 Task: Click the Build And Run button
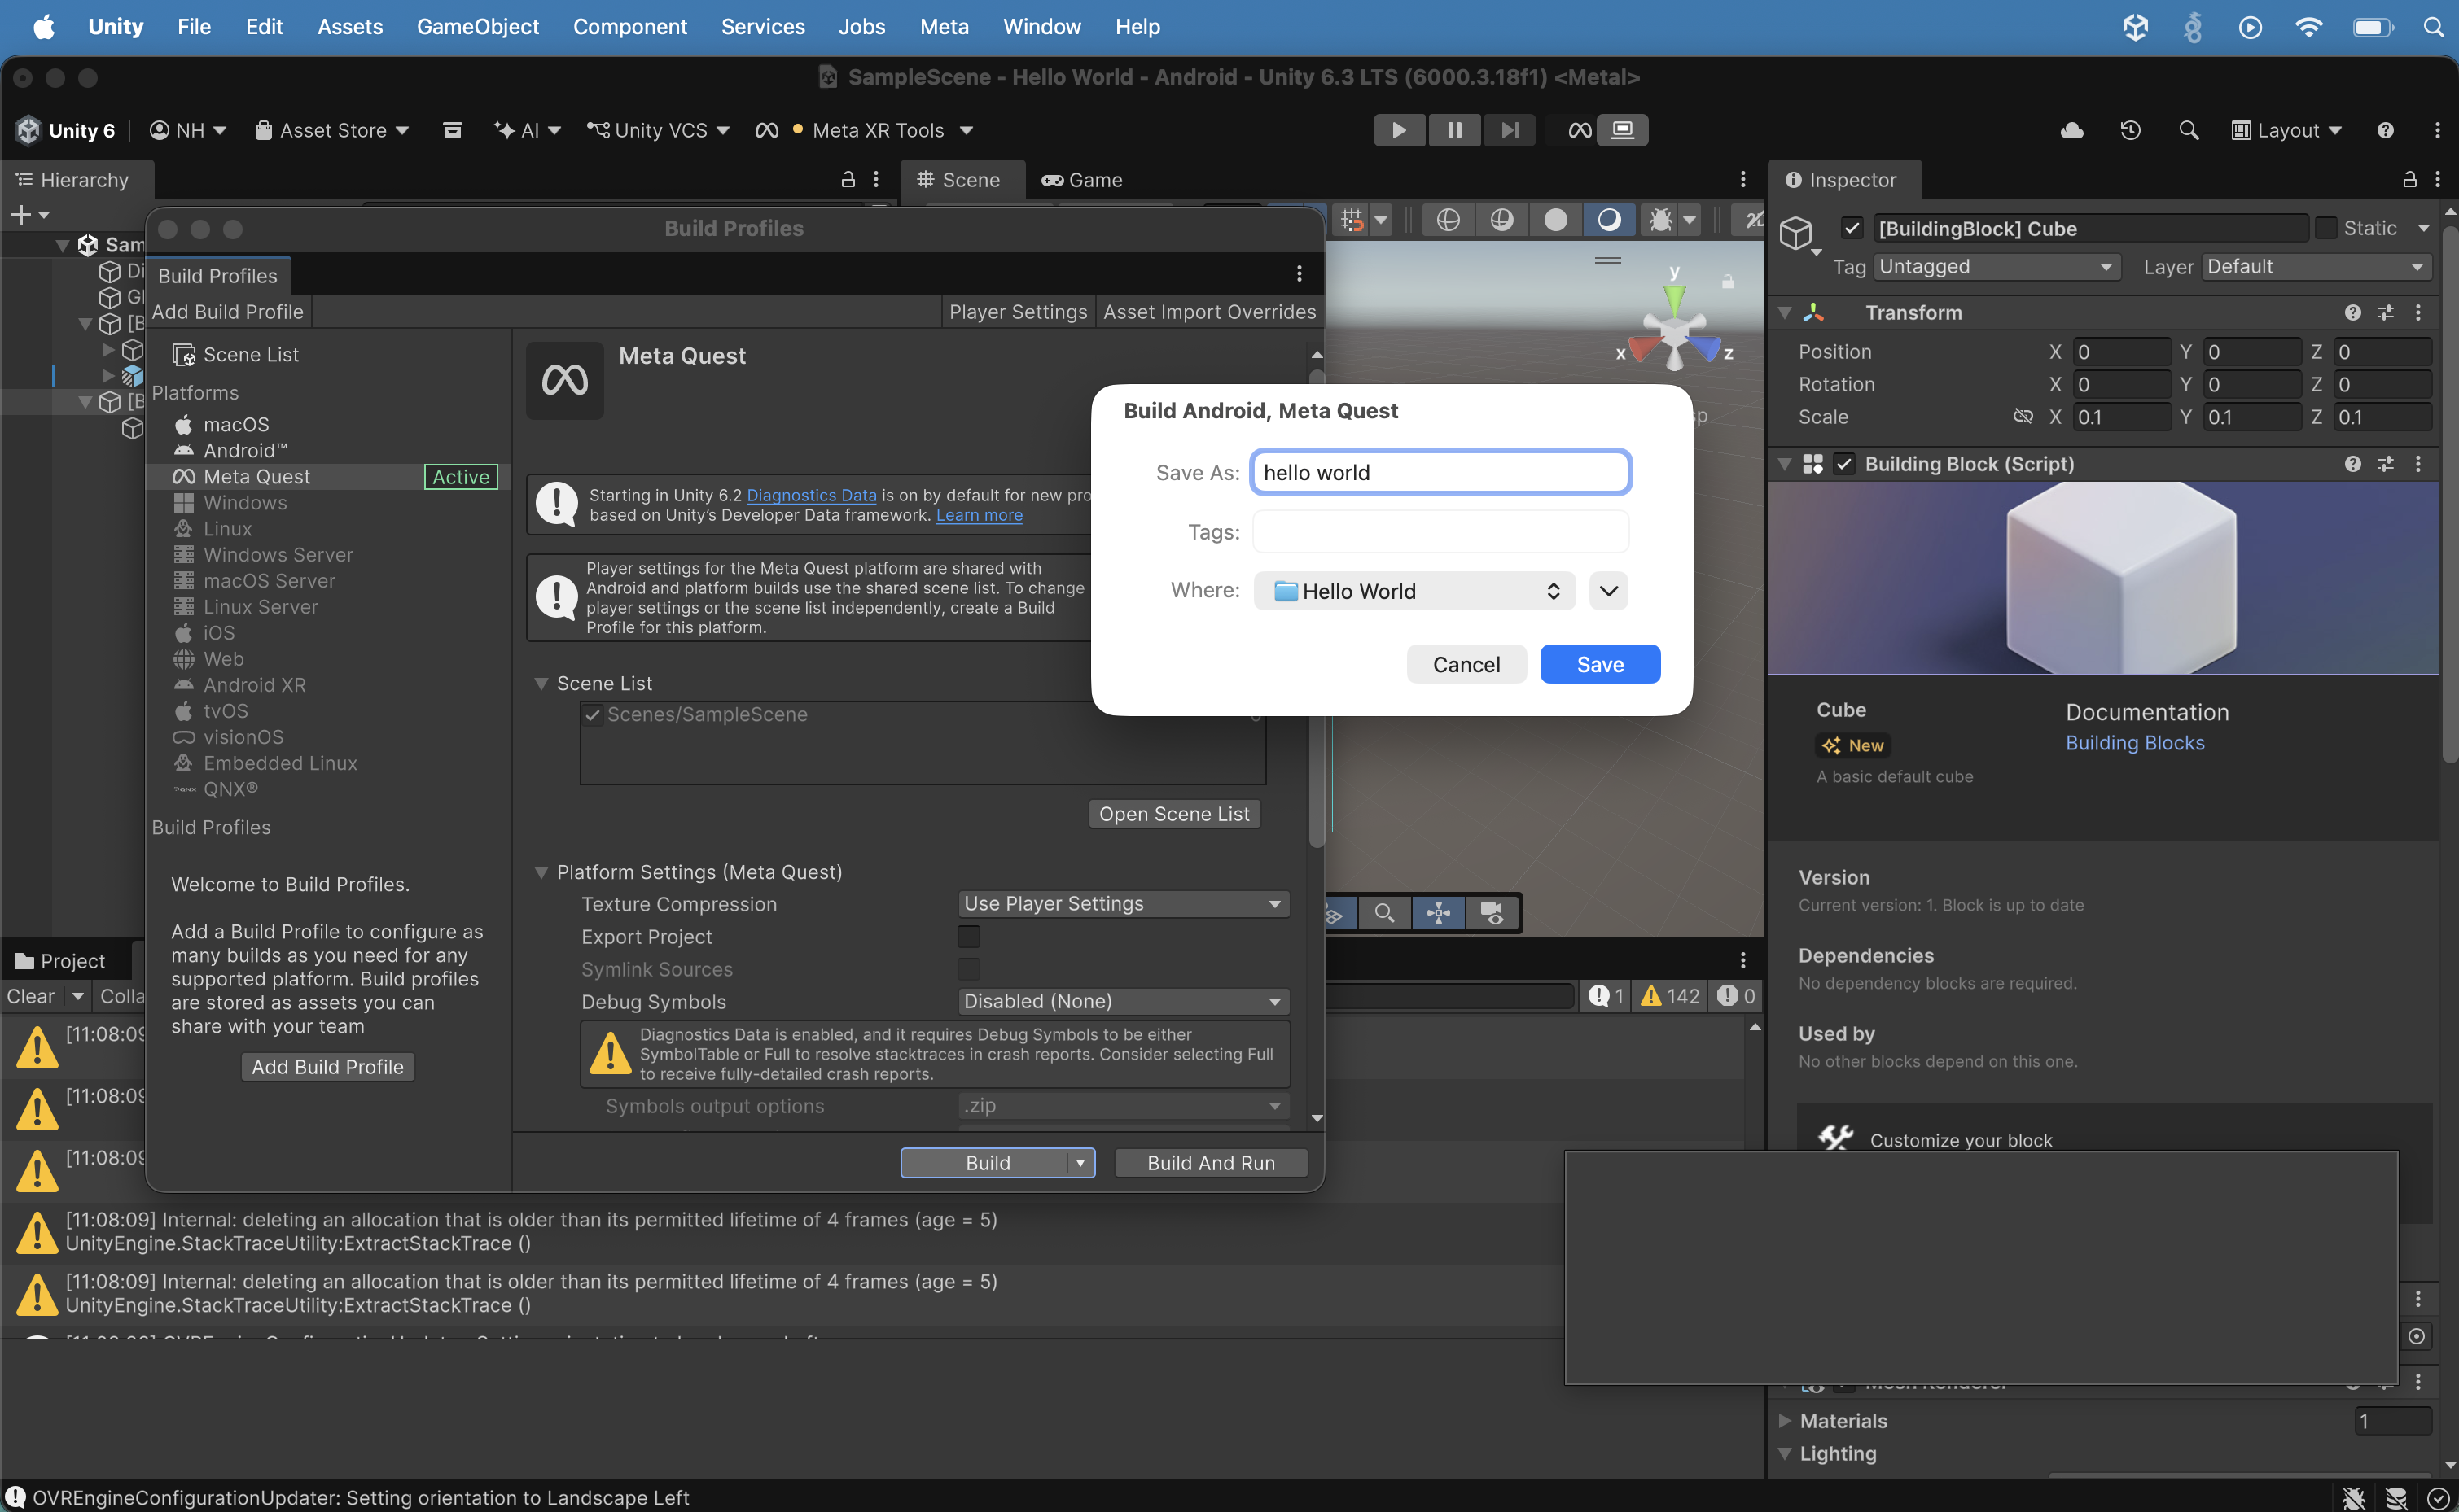[1211, 1163]
